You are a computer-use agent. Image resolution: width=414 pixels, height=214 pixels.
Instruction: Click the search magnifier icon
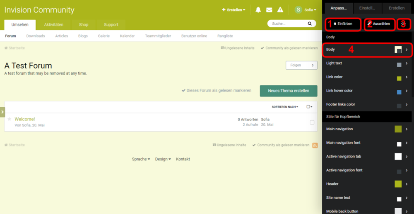tap(309, 24)
